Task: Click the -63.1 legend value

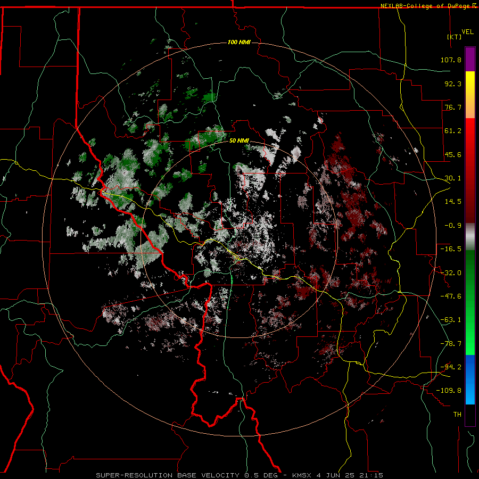Action: pos(451,320)
